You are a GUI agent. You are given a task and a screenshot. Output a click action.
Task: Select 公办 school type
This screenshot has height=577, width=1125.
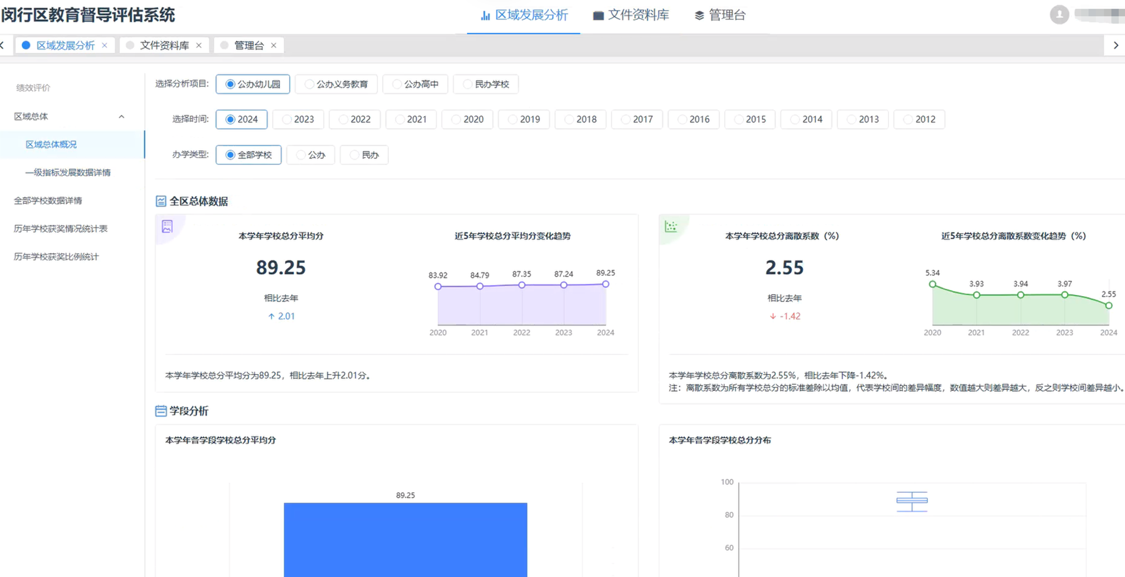click(310, 155)
